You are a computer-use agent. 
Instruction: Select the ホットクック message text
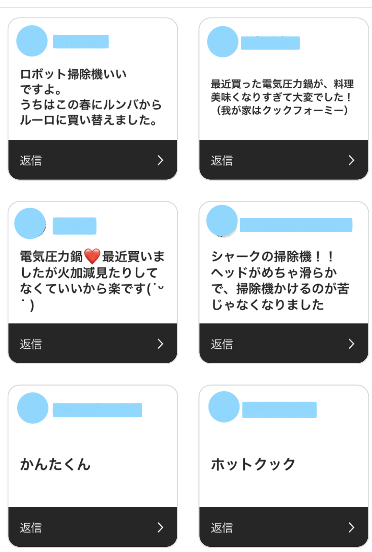click(x=253, y=464)
